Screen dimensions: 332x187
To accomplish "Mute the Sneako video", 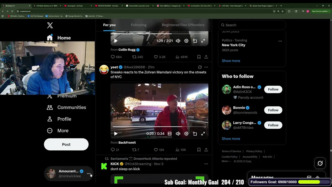I will [x=178, y=134].
